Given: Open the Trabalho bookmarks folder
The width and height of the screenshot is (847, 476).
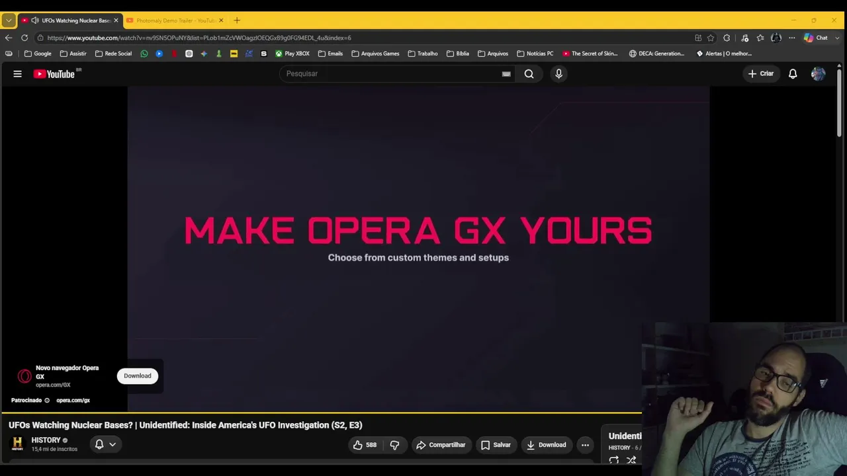Looking at the screenshot, I should (423, 54).
